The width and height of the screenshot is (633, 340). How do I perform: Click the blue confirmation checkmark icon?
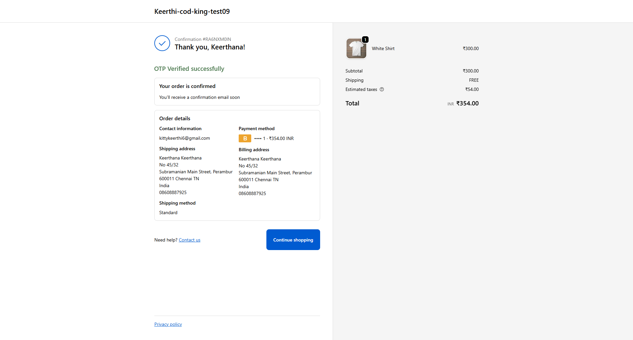pos(162,43)
